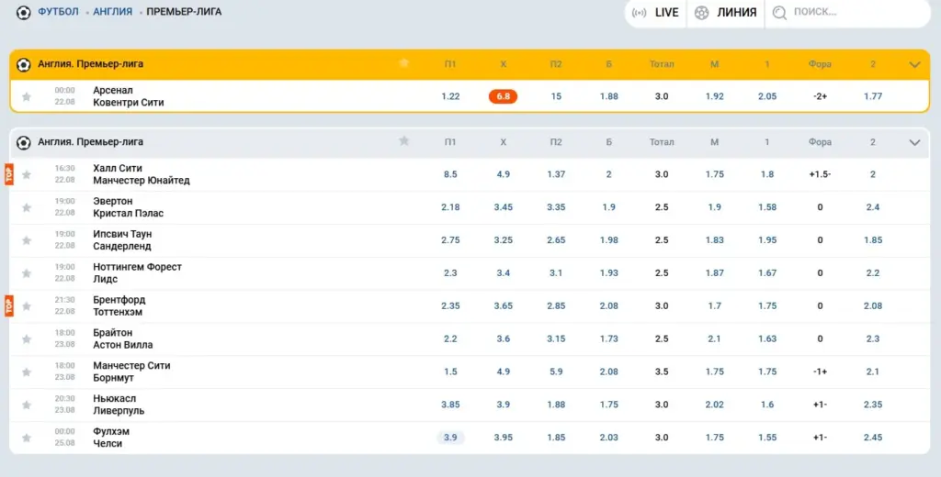Viewport: 941px width, 477px height.
Task: Click the LIVE broadcast signal icon
Action: coord(640,13)
